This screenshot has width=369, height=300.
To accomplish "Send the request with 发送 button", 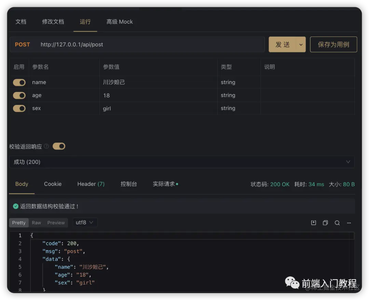I will [282, 44].
